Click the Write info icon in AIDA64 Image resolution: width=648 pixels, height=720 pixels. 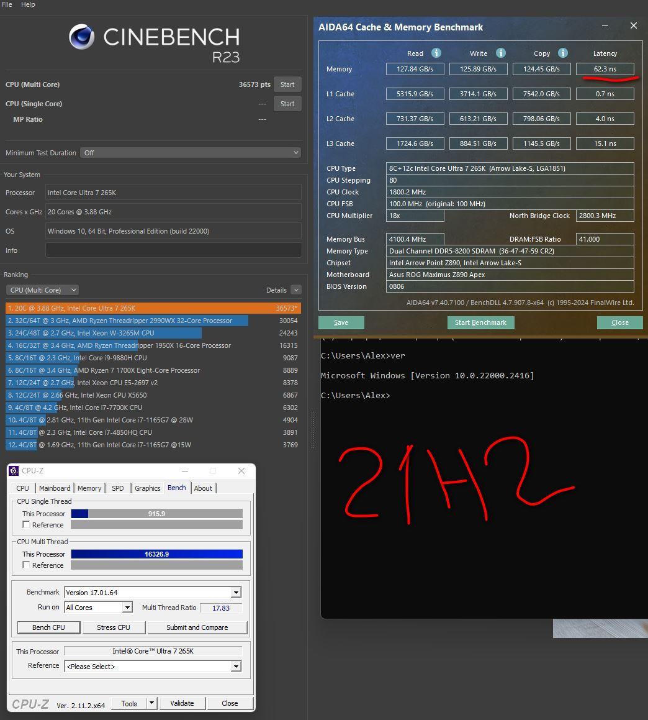click(x=501, y=53)
